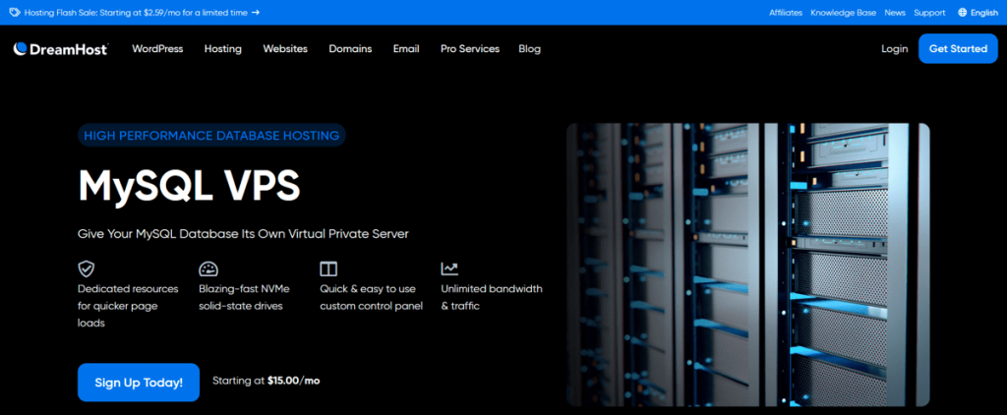
Task: Click the MySQL VPS heading
Action: [x=189, y=186]
